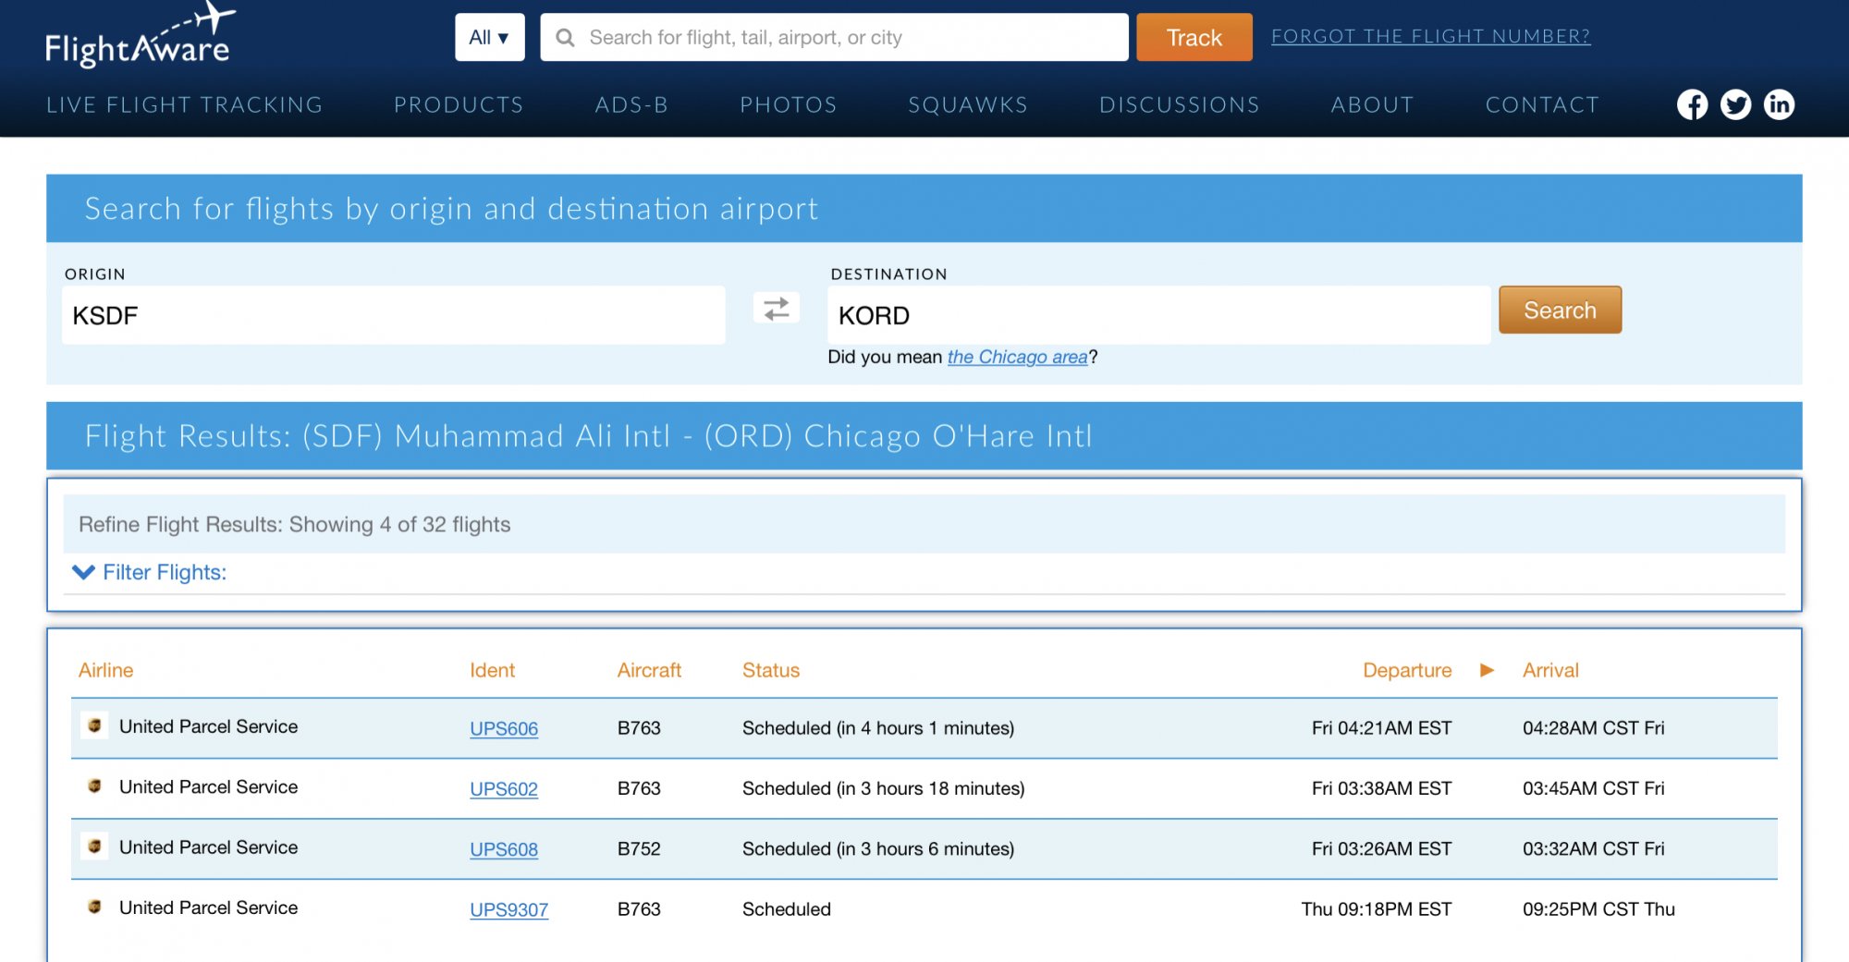
Task: Open FlightAware Facebook page icon
Action: [x=1692, y=104]
